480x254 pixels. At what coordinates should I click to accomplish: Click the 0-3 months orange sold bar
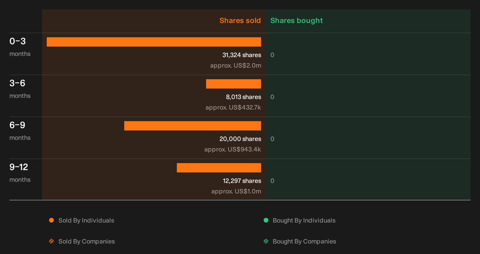point(154,42)
